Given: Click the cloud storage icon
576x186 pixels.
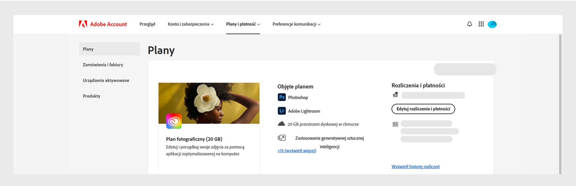Looking at the screenshot, I should [281, 124].
